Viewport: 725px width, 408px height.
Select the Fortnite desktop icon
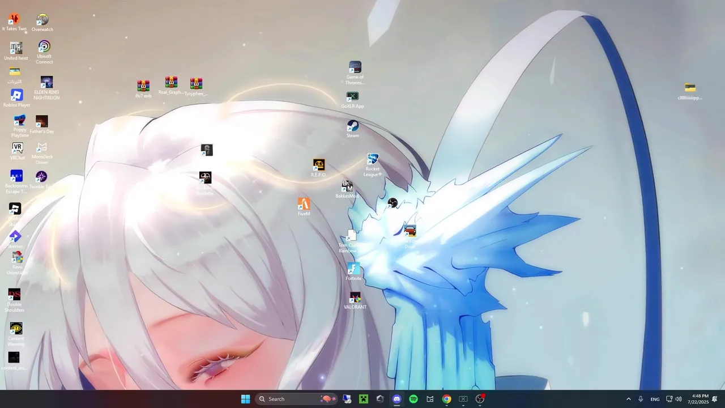(x=353, y=272)
